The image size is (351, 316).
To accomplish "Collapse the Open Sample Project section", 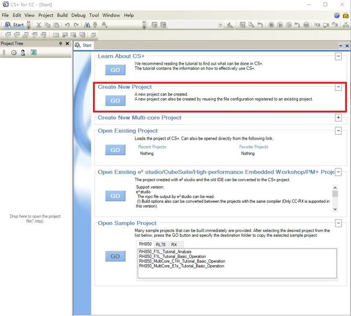I will click(338, 223).
